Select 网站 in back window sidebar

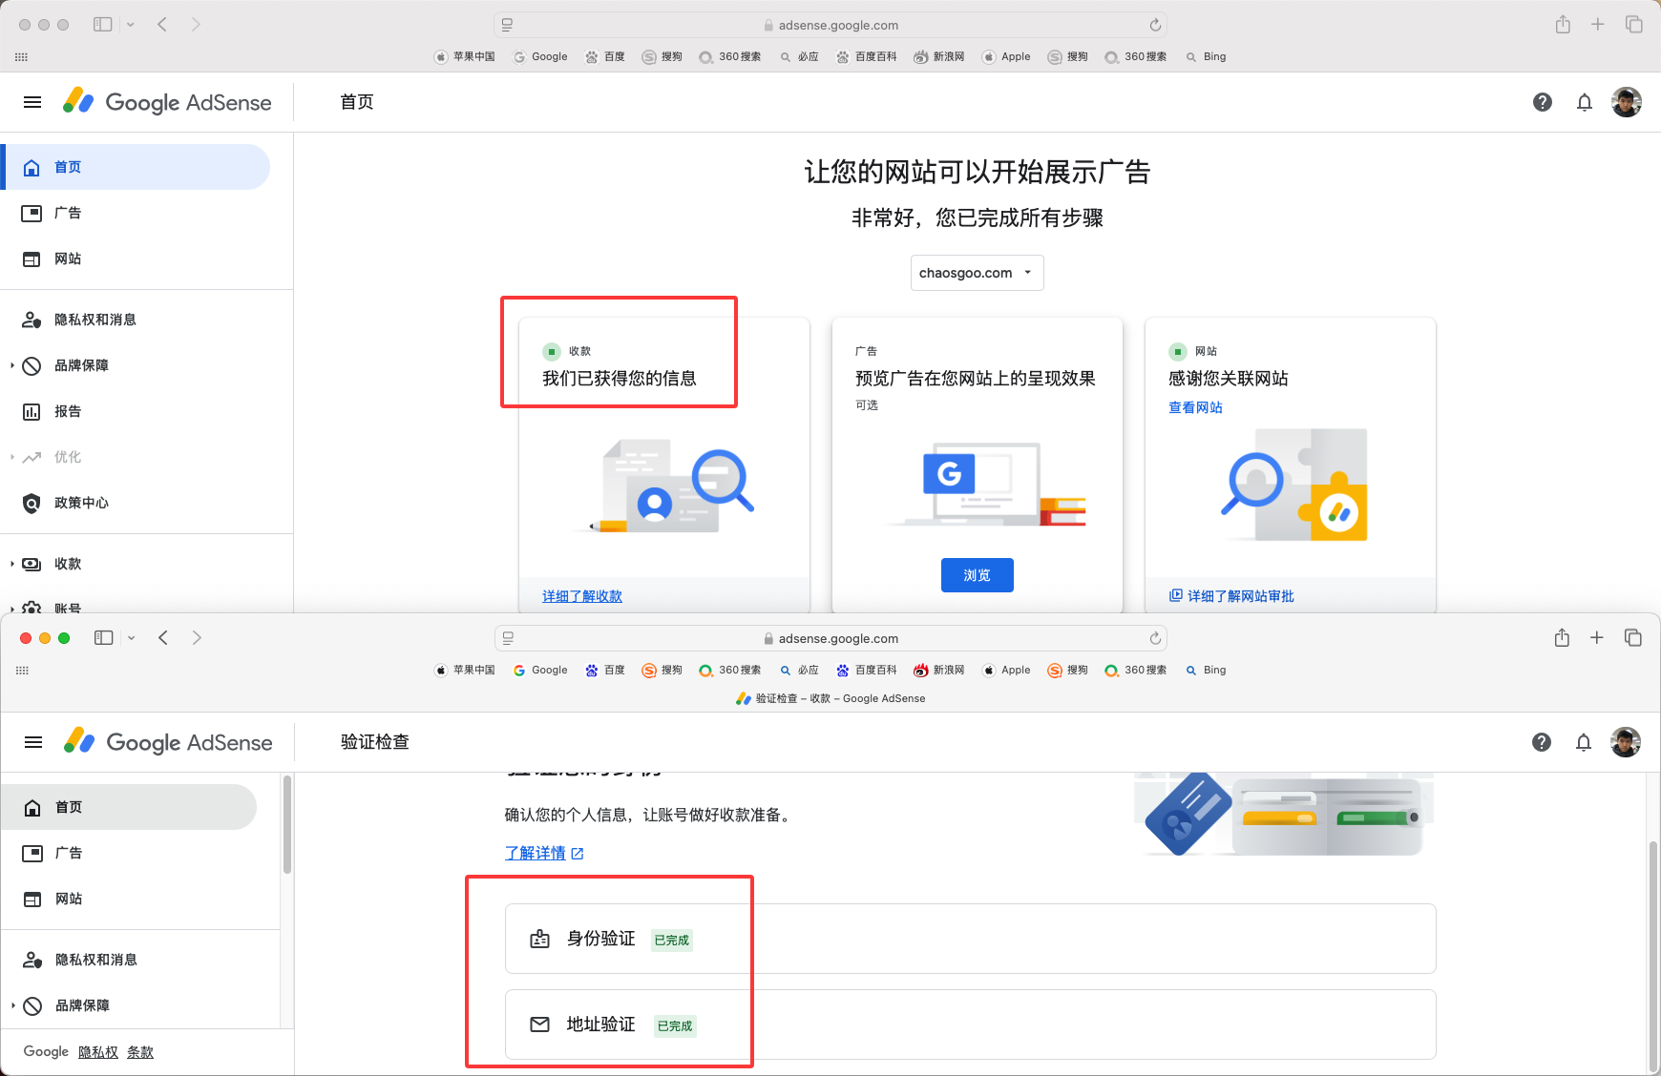tap(137, 259)
